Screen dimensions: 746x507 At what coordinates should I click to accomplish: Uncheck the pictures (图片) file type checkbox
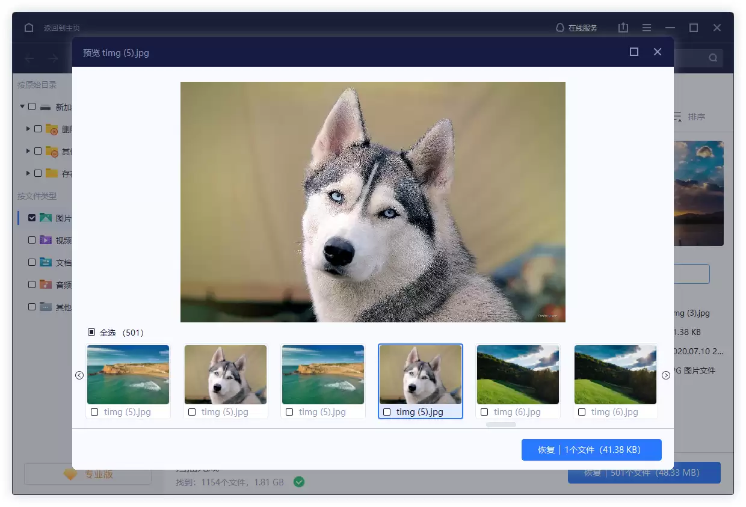pos(32,218)
